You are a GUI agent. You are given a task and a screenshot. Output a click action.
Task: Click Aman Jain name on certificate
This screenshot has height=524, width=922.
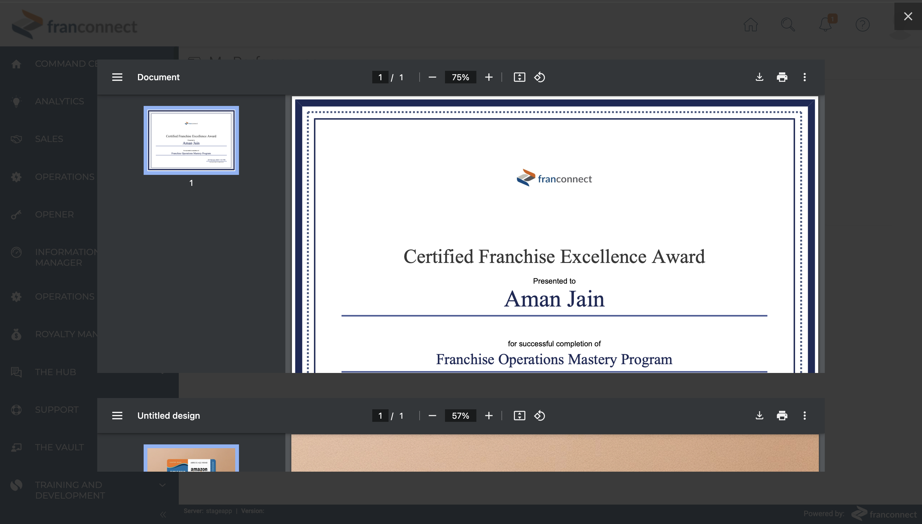pos(554,299)
